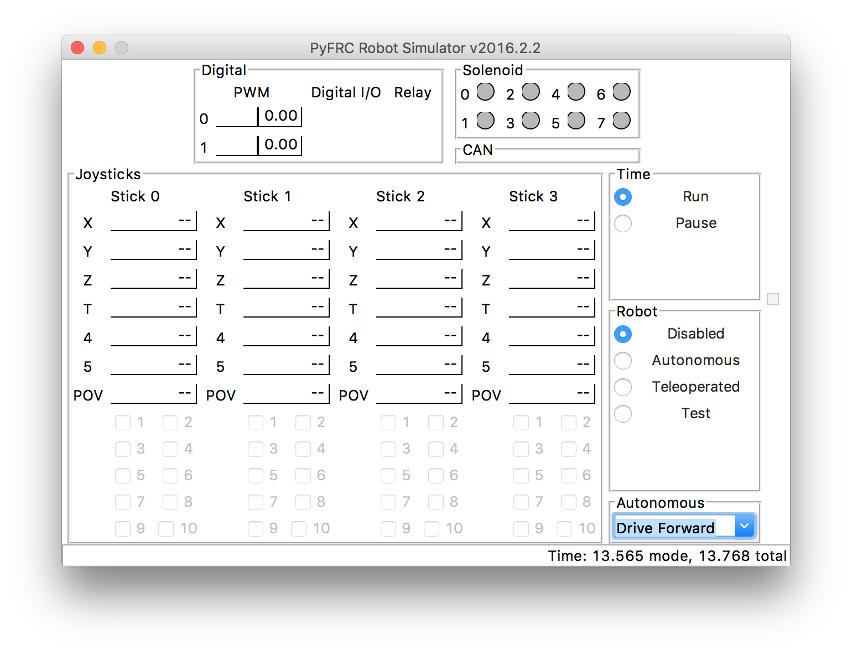The image size is (852, 655).
Task: Toggle Stick 0 button 1 checkbox
Action: coord(123,423)
